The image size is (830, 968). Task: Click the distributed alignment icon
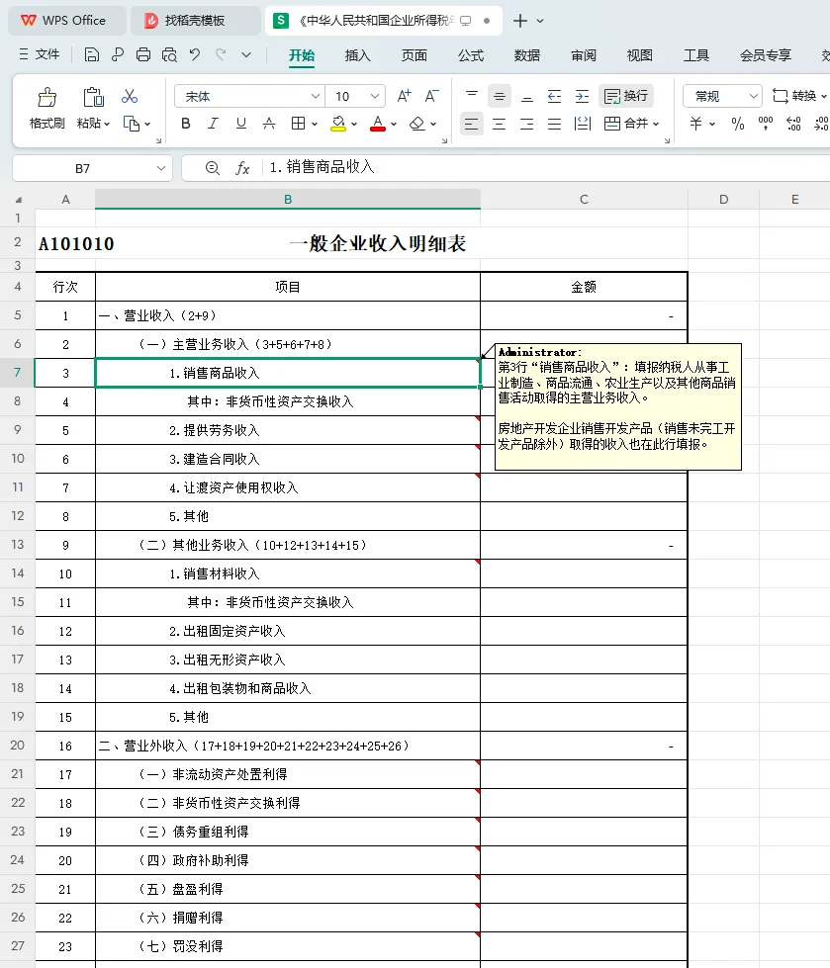pyautogui.click(x=583, y=124)
